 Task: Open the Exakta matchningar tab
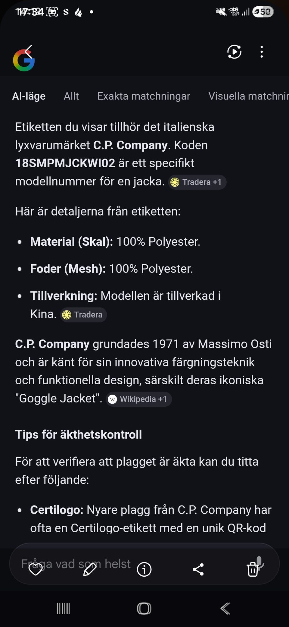(x=144, y=96)
